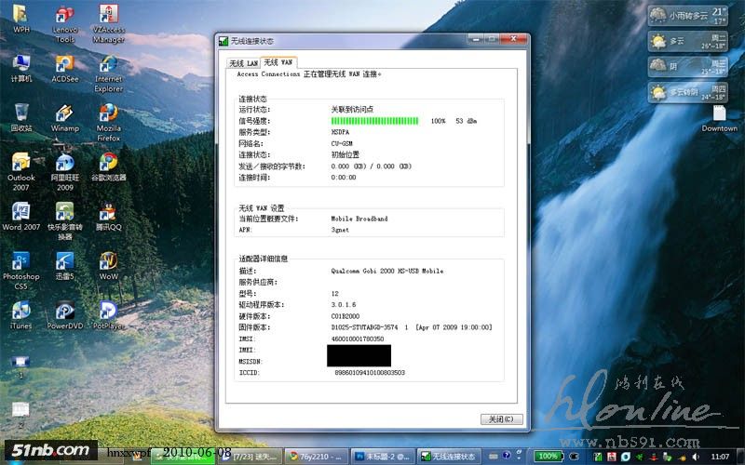Click the signal strength progress bar
The width and height of the screenshot is (745, 465).
376,121
